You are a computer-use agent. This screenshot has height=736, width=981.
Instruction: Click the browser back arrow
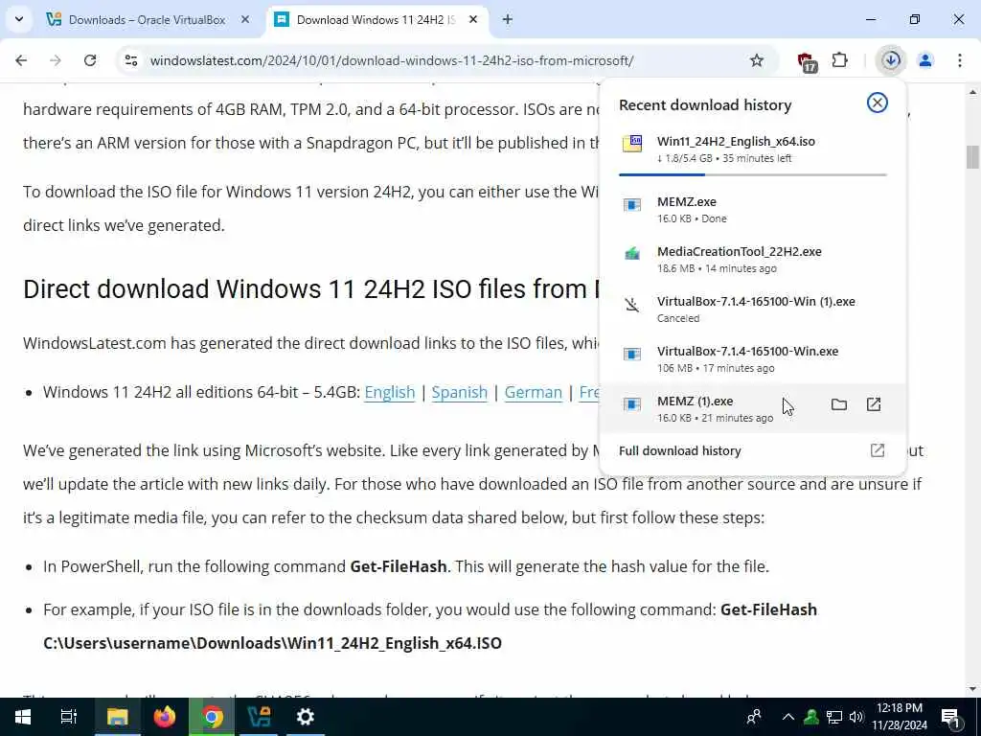(21, 60)
